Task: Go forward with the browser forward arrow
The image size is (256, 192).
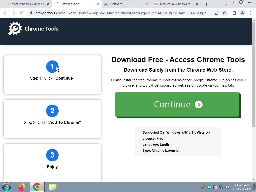Action: (13, 13)
